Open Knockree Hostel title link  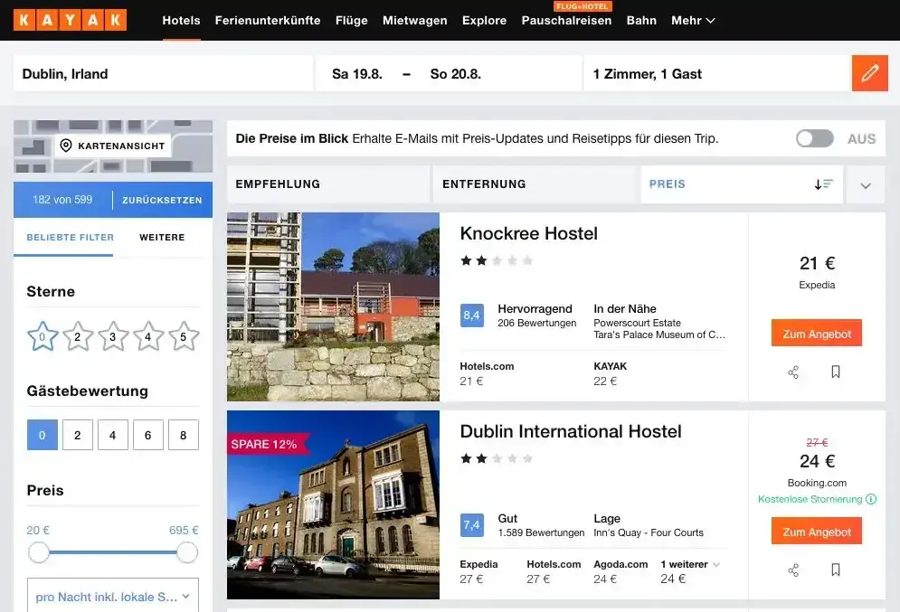pyautogui.click(x=528, y=233)
